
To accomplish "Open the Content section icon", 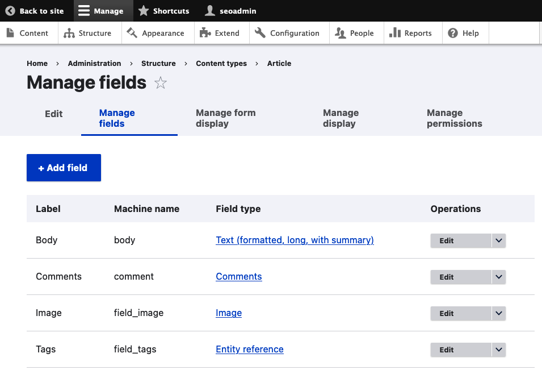I will coord(10,33).
